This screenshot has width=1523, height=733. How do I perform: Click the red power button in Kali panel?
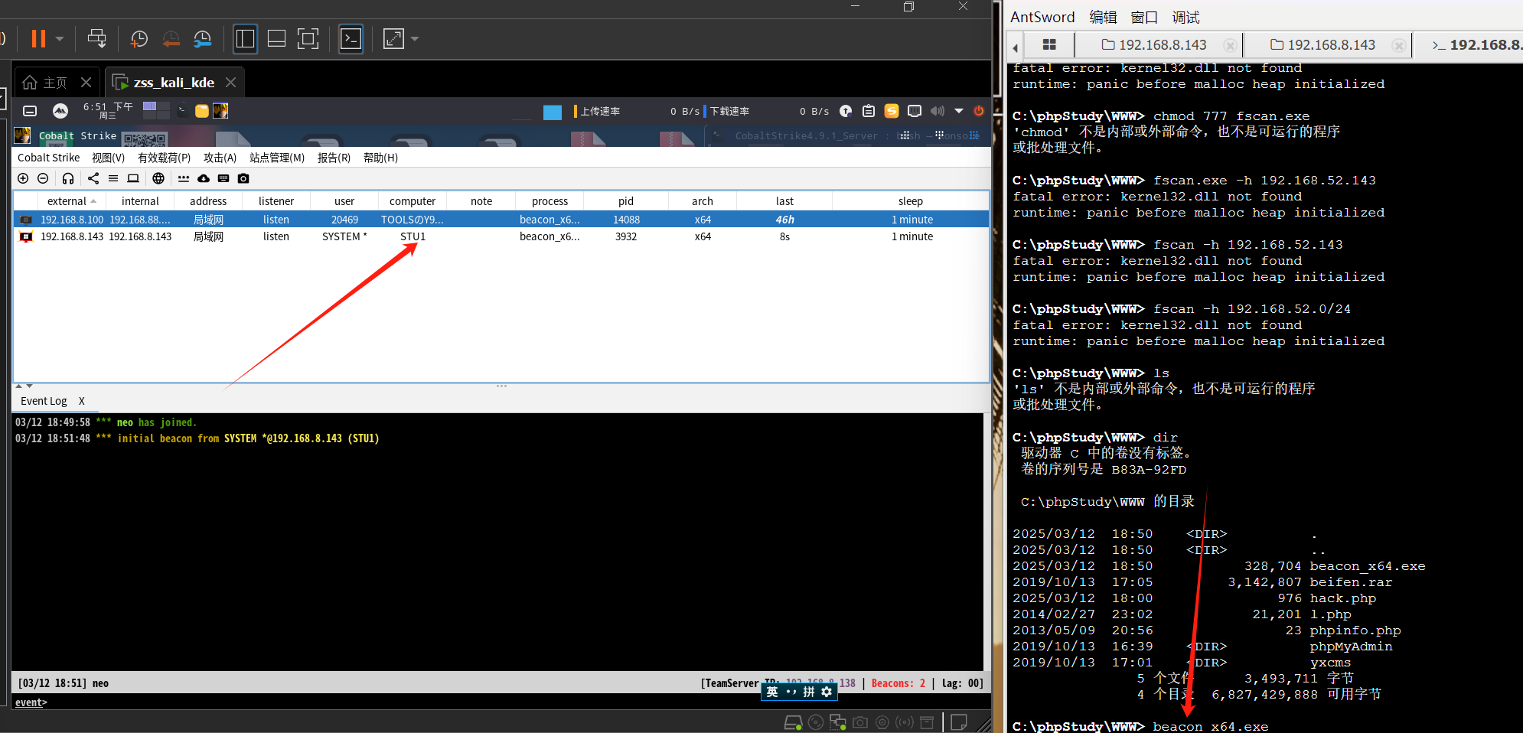click(x=979, y=111)
